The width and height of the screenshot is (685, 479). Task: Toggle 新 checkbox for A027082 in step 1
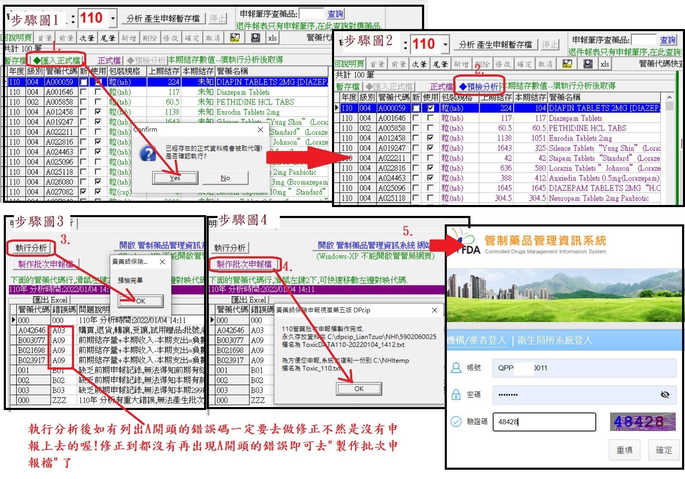pyautogui.click(x=84, y=192)
